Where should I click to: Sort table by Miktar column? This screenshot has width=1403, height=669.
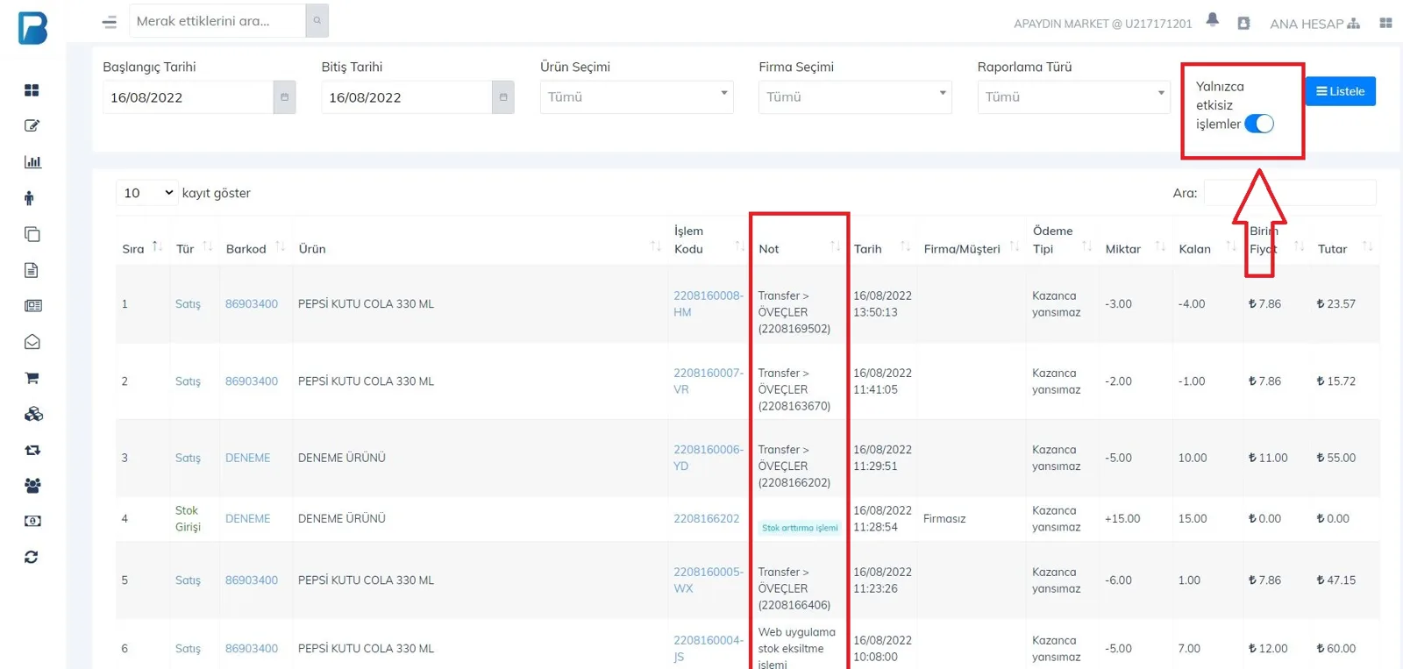(x=1135, y=249)
